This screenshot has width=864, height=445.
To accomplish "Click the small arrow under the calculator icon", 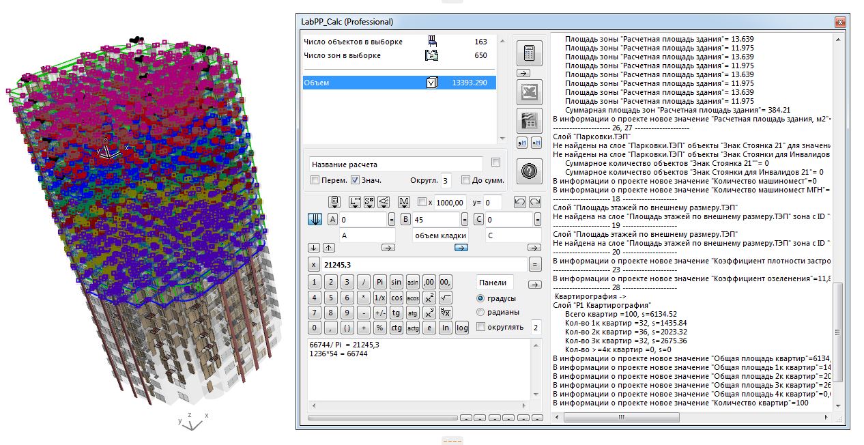I will (x=523, y=72).
